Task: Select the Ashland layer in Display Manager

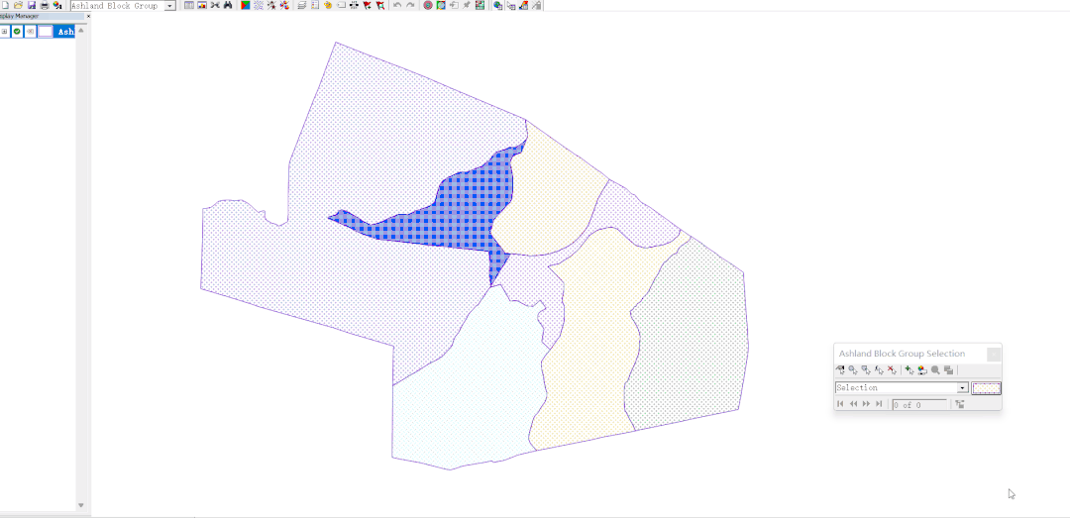Action: point(64,32)
